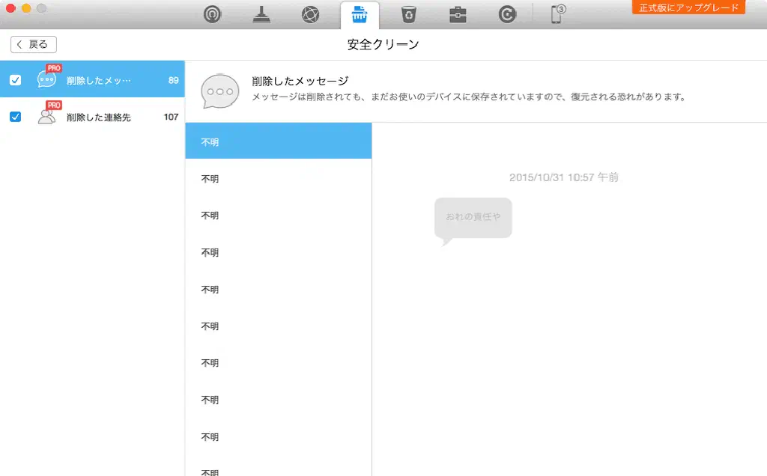Screen dimensions: 767x476
Task: Select the second 不明 conversation
Action: [x=278, y=179]
